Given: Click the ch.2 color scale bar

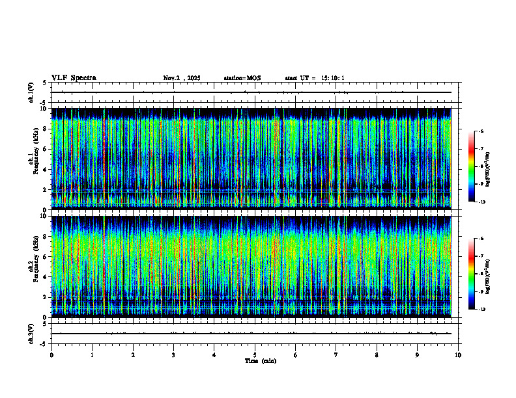Looking at the screenshot, I should pos(471,274).
